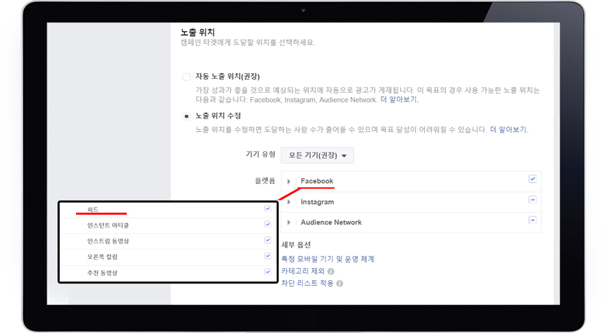Expand the Instagram platform row arrow

(289, 202)
